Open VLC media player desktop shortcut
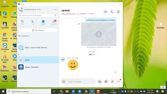 (x=5, y=58)
